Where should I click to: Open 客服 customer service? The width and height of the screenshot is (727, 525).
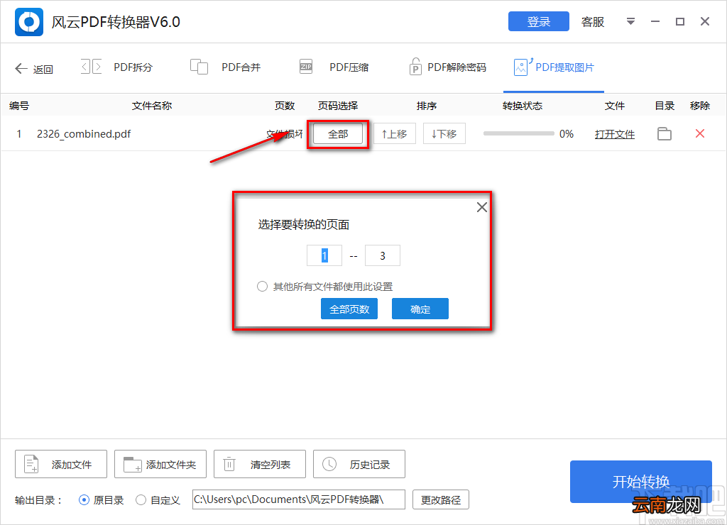click(593, 22)
